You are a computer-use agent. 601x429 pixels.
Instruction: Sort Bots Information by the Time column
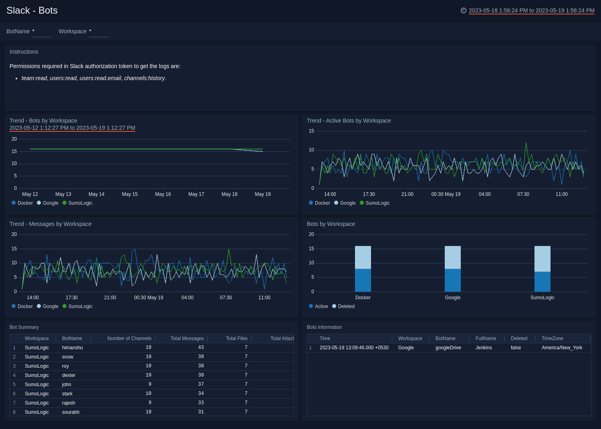tap(325, 338)
